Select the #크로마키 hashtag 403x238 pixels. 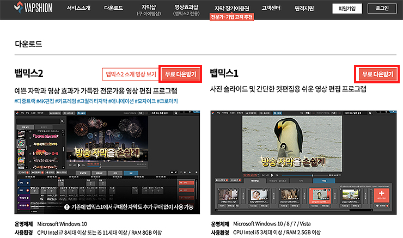(x=167, y=101)
